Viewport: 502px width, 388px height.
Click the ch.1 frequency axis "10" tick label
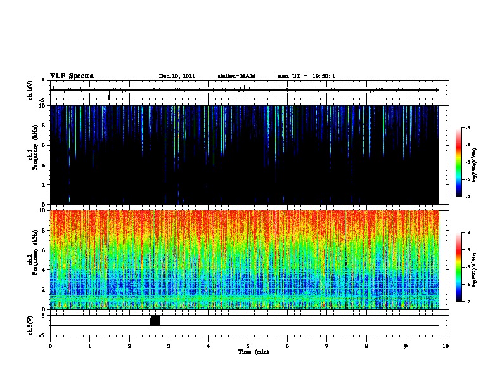point(43,106)
